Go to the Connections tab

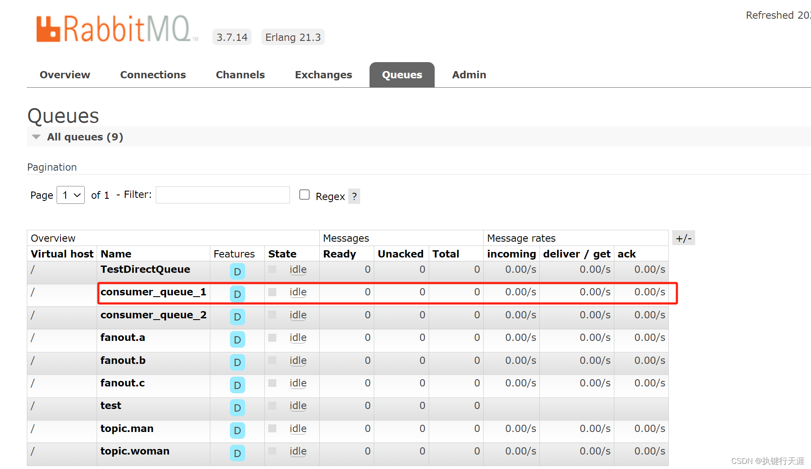pyautogui.click(x=153, y=75)
